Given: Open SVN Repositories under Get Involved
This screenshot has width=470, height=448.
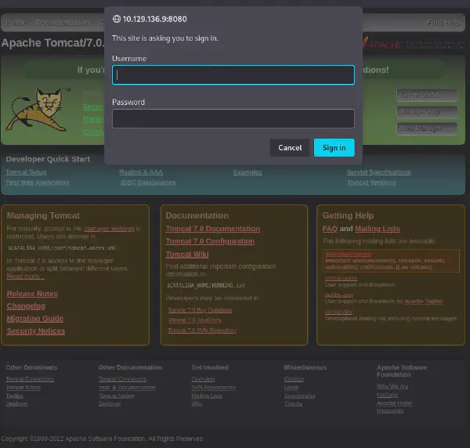Looking at the screenshot, I should coord(213,388).
